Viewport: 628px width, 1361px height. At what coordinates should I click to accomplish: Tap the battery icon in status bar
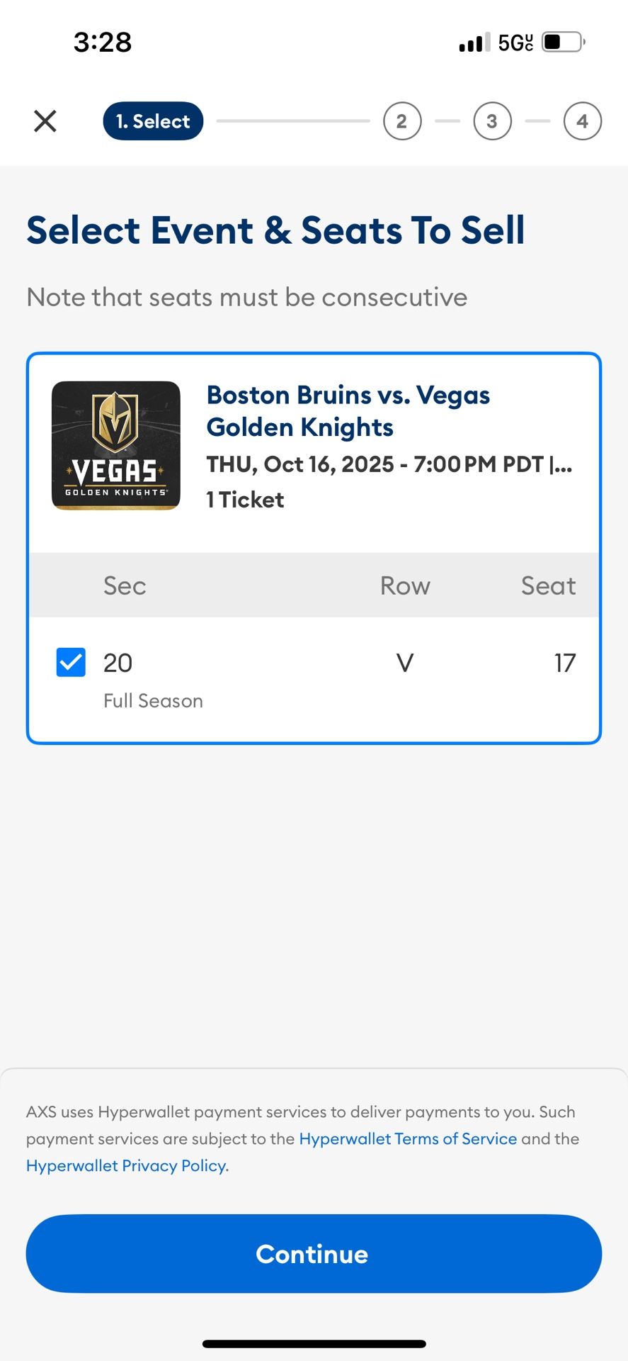click(563, 42)
